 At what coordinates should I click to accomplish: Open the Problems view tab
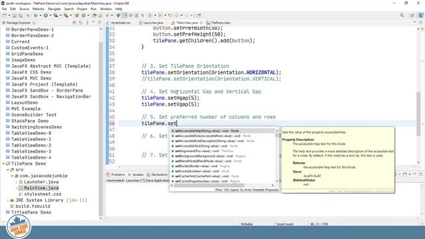116,175
